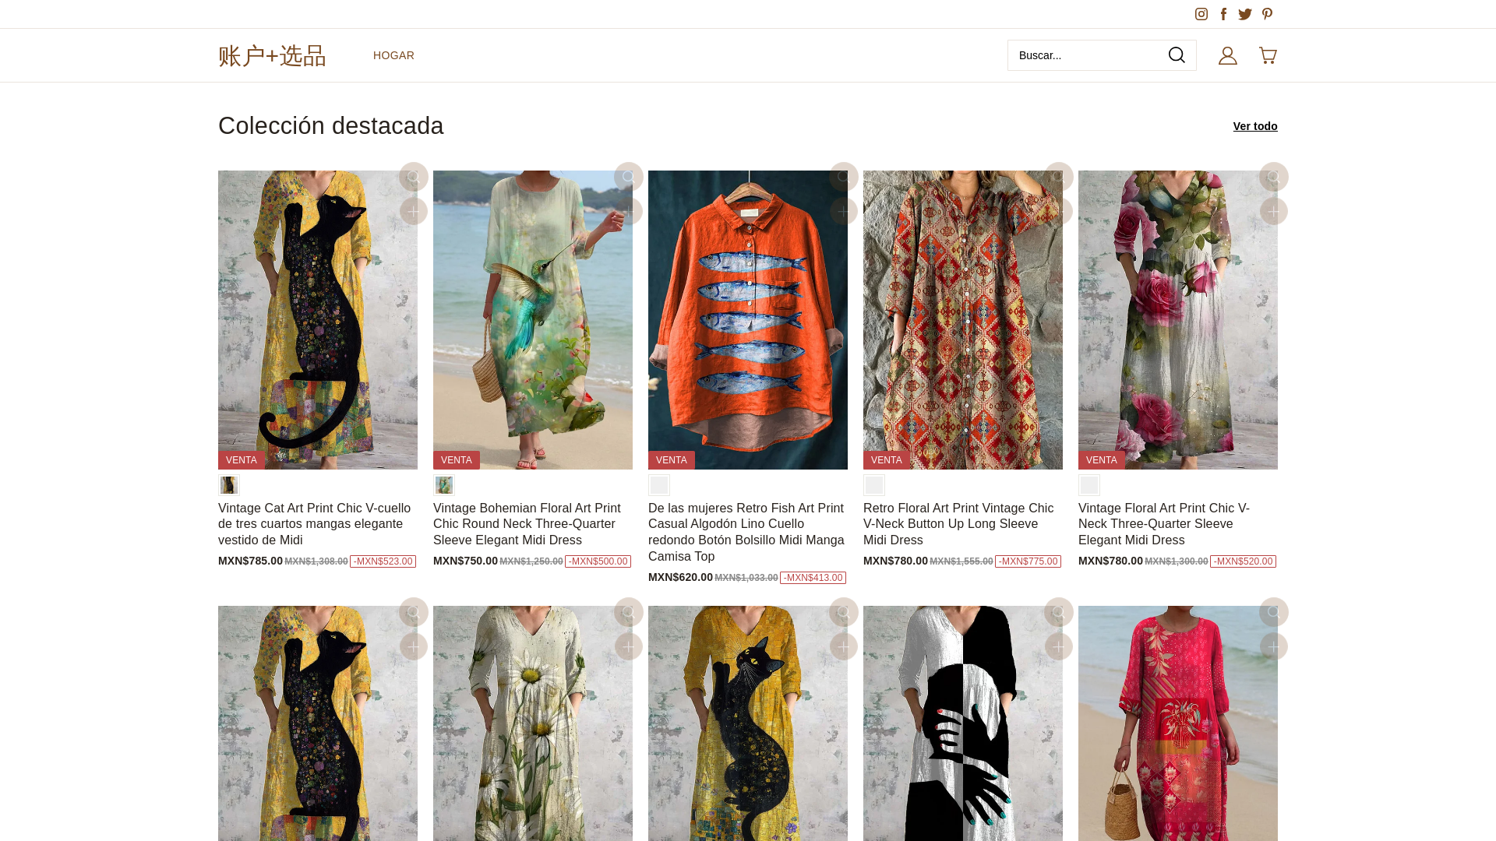Viewport: 1496px width, 841px height.
Task: Open the HOGAR menu item
Action: click(x=393, y=55)
